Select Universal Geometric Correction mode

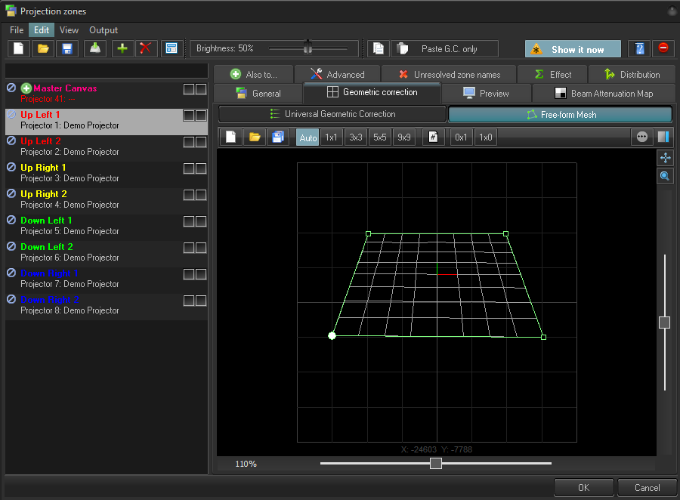pos(332,114)
